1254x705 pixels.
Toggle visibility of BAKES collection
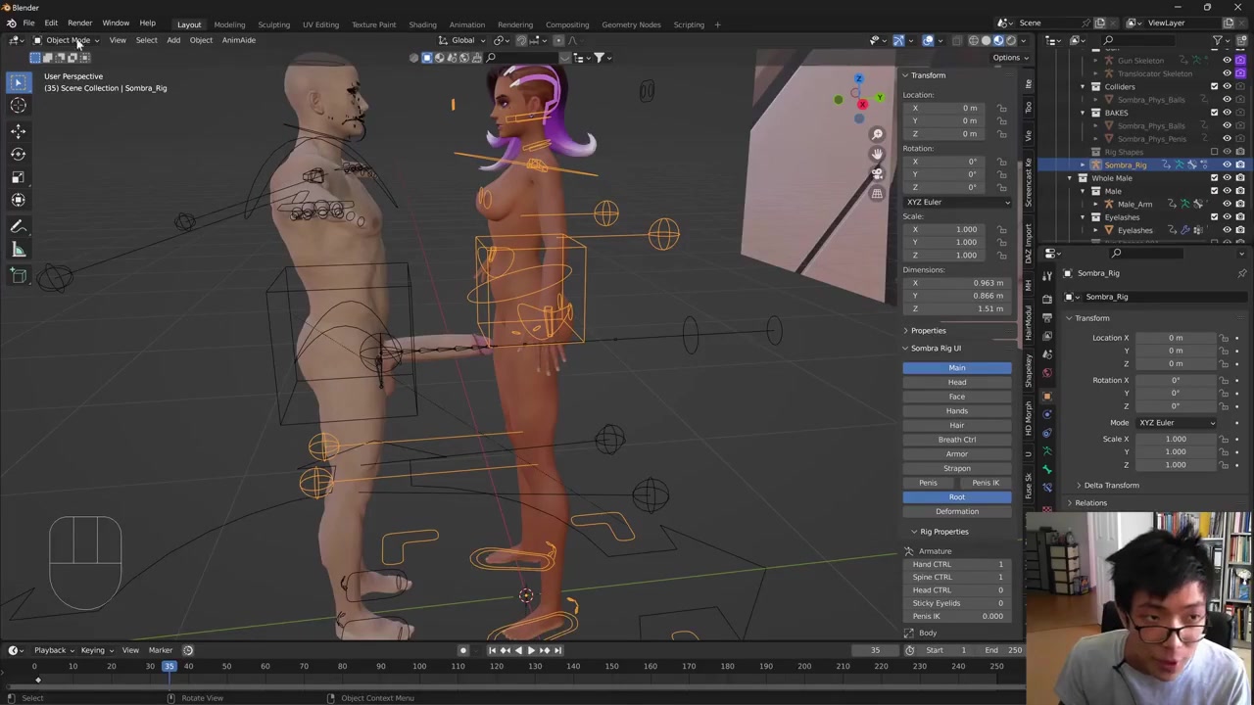(1227, 113)
